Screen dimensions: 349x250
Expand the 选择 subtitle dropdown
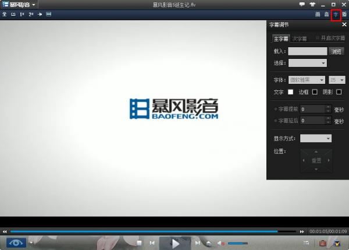[x=307, y=63]
